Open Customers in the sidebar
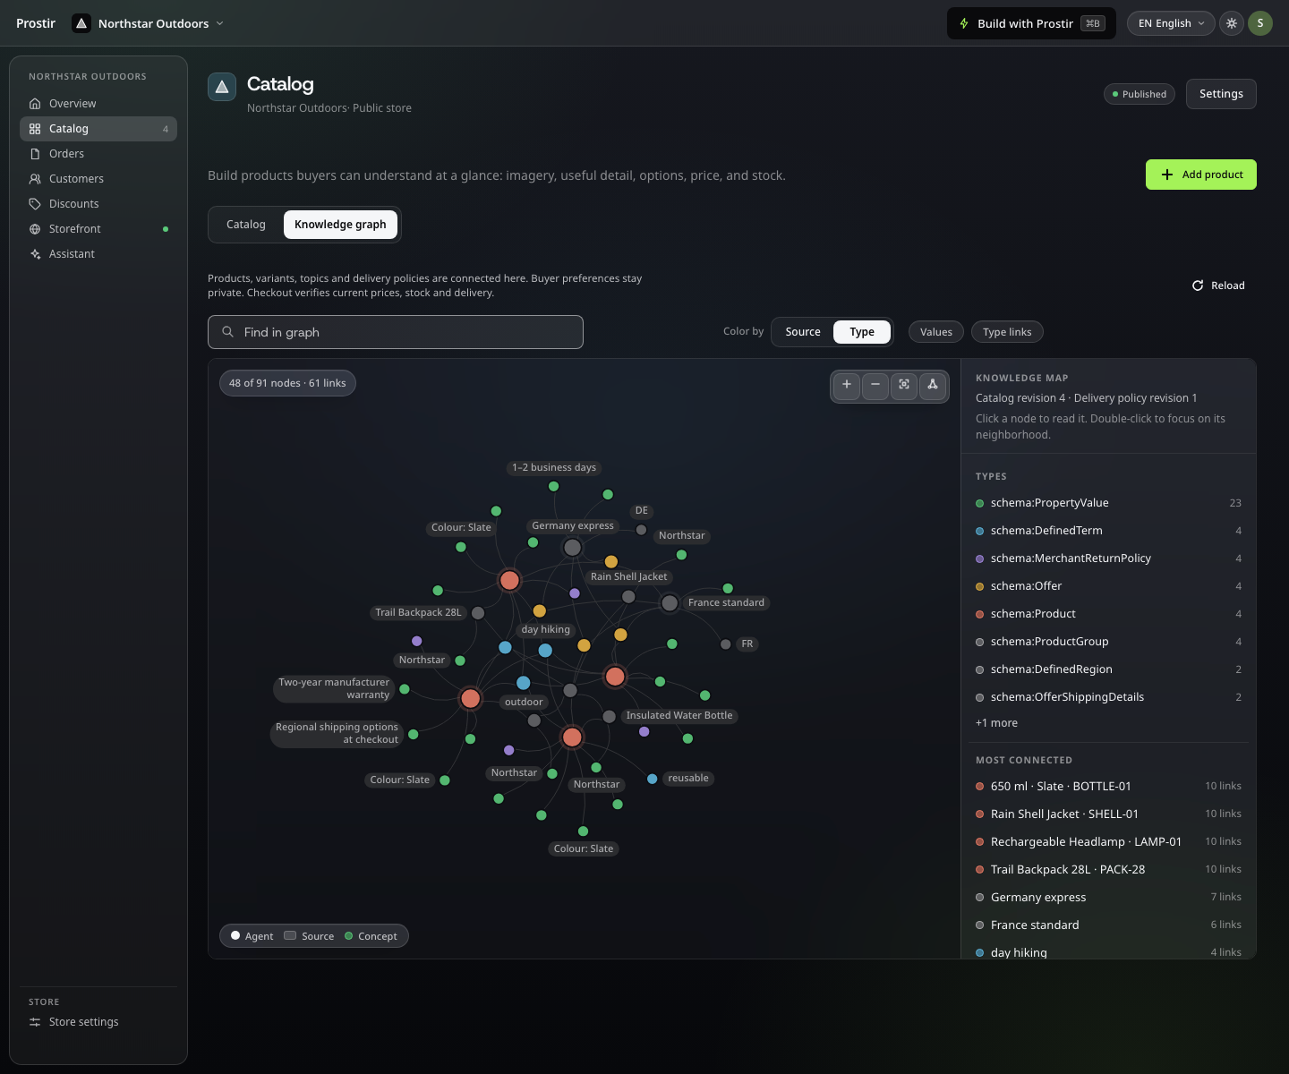This screenshot has height=1074, width=1289. coord(98,179)
